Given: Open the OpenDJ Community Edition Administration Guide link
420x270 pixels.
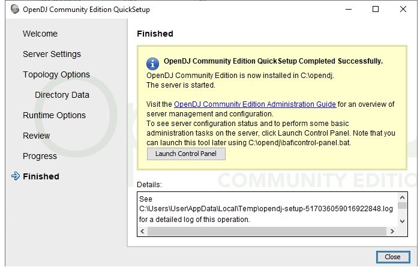Looking at the screenshot, I should click(254, 104).
